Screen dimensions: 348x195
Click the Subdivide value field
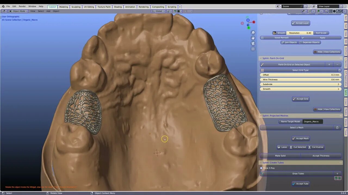[x=301, y=84]
